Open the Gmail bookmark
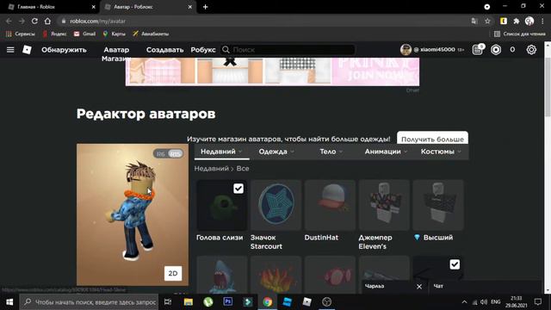Screen dimensions: 551x310 84,34
